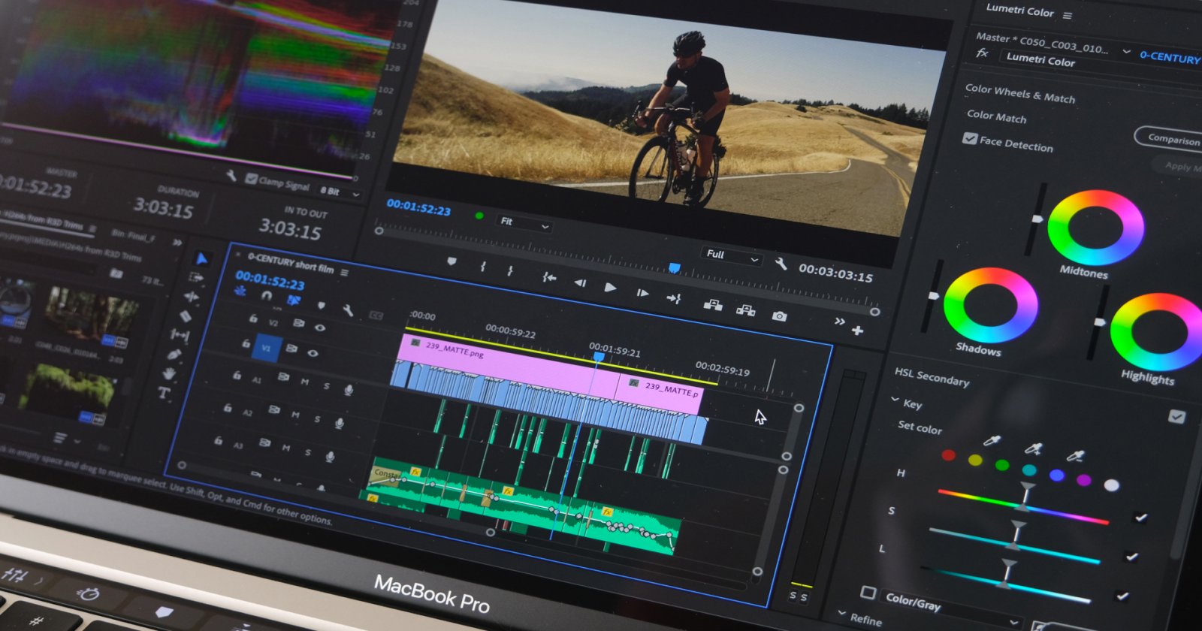1202x631 pixels.
Task: Select the add-color eyedropper with plus sign
Action: (1034, 449)
